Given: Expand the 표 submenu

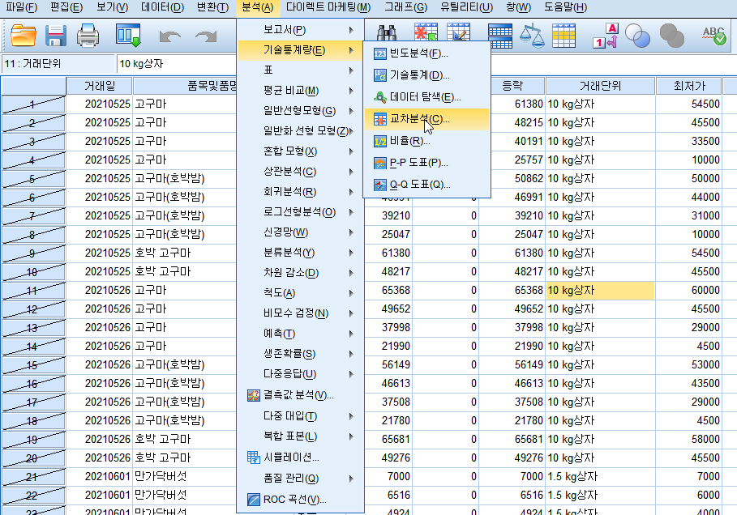Looking at the screenshot, I should pos(300,70).
